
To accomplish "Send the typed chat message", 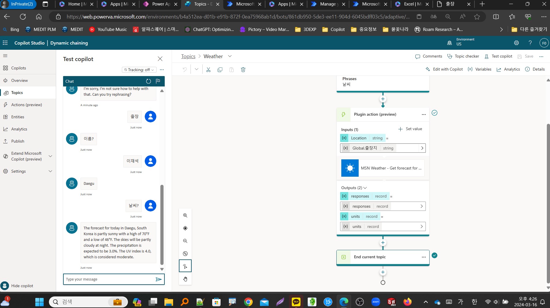I will click(x=159, y=279).
